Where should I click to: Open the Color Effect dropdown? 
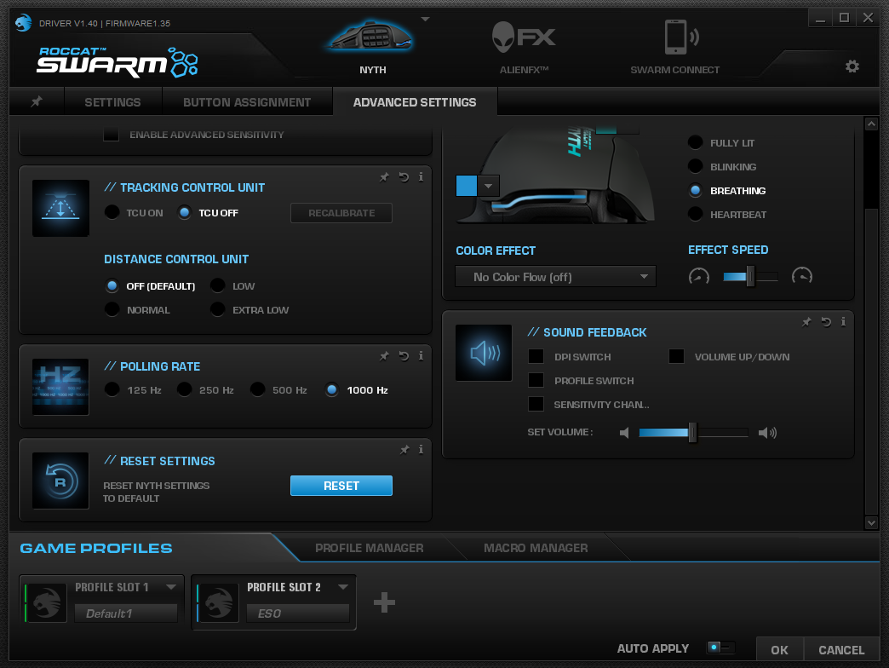555,277
